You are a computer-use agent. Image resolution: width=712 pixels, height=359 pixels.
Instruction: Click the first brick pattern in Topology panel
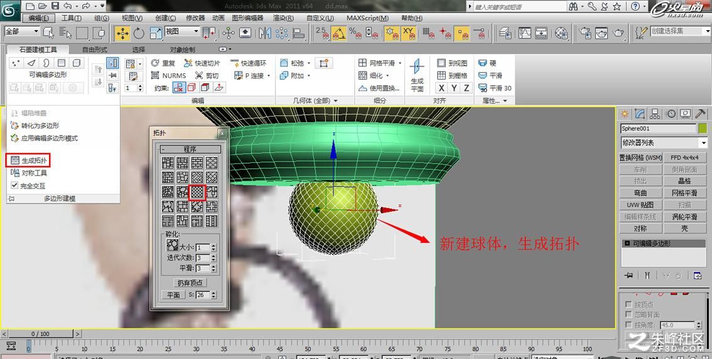[x=168, y=162]
